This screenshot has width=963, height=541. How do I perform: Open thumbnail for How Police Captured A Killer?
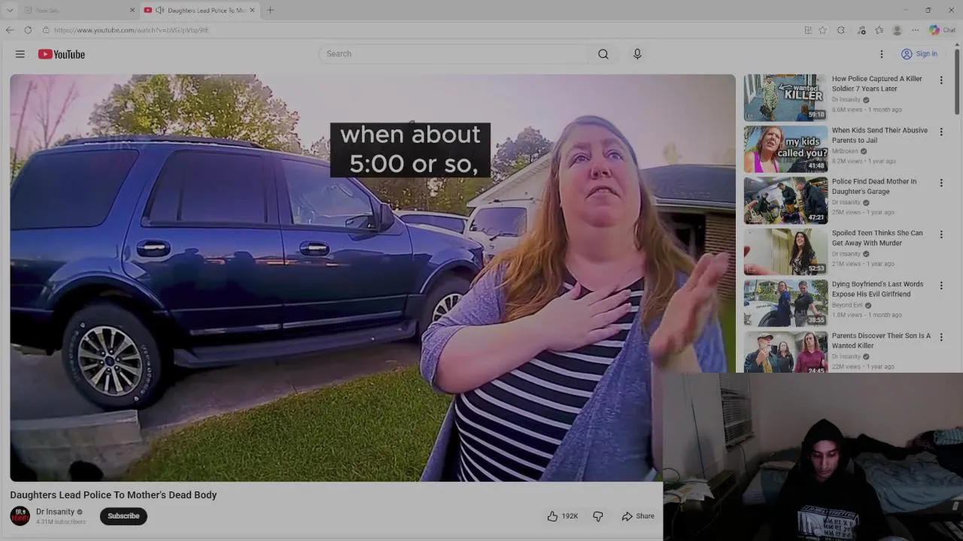click(x=785, y=97)
